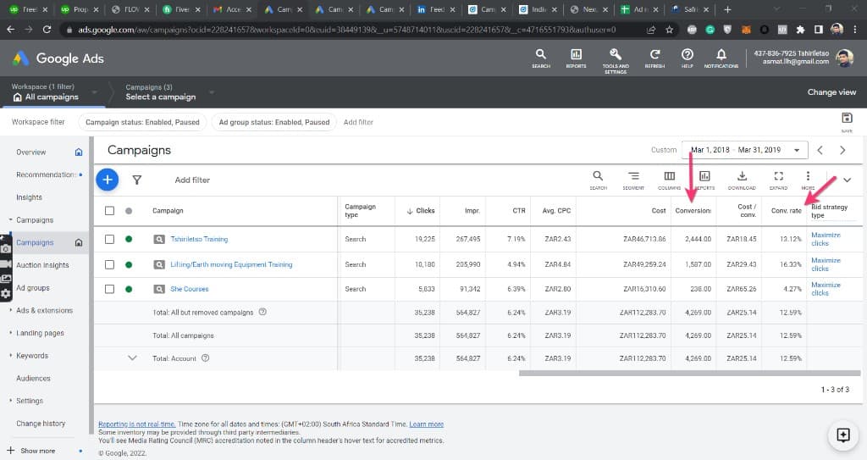867x460 pixels.
Task: Click help icon beside All but removed campaigns
Action: [262, 313]
